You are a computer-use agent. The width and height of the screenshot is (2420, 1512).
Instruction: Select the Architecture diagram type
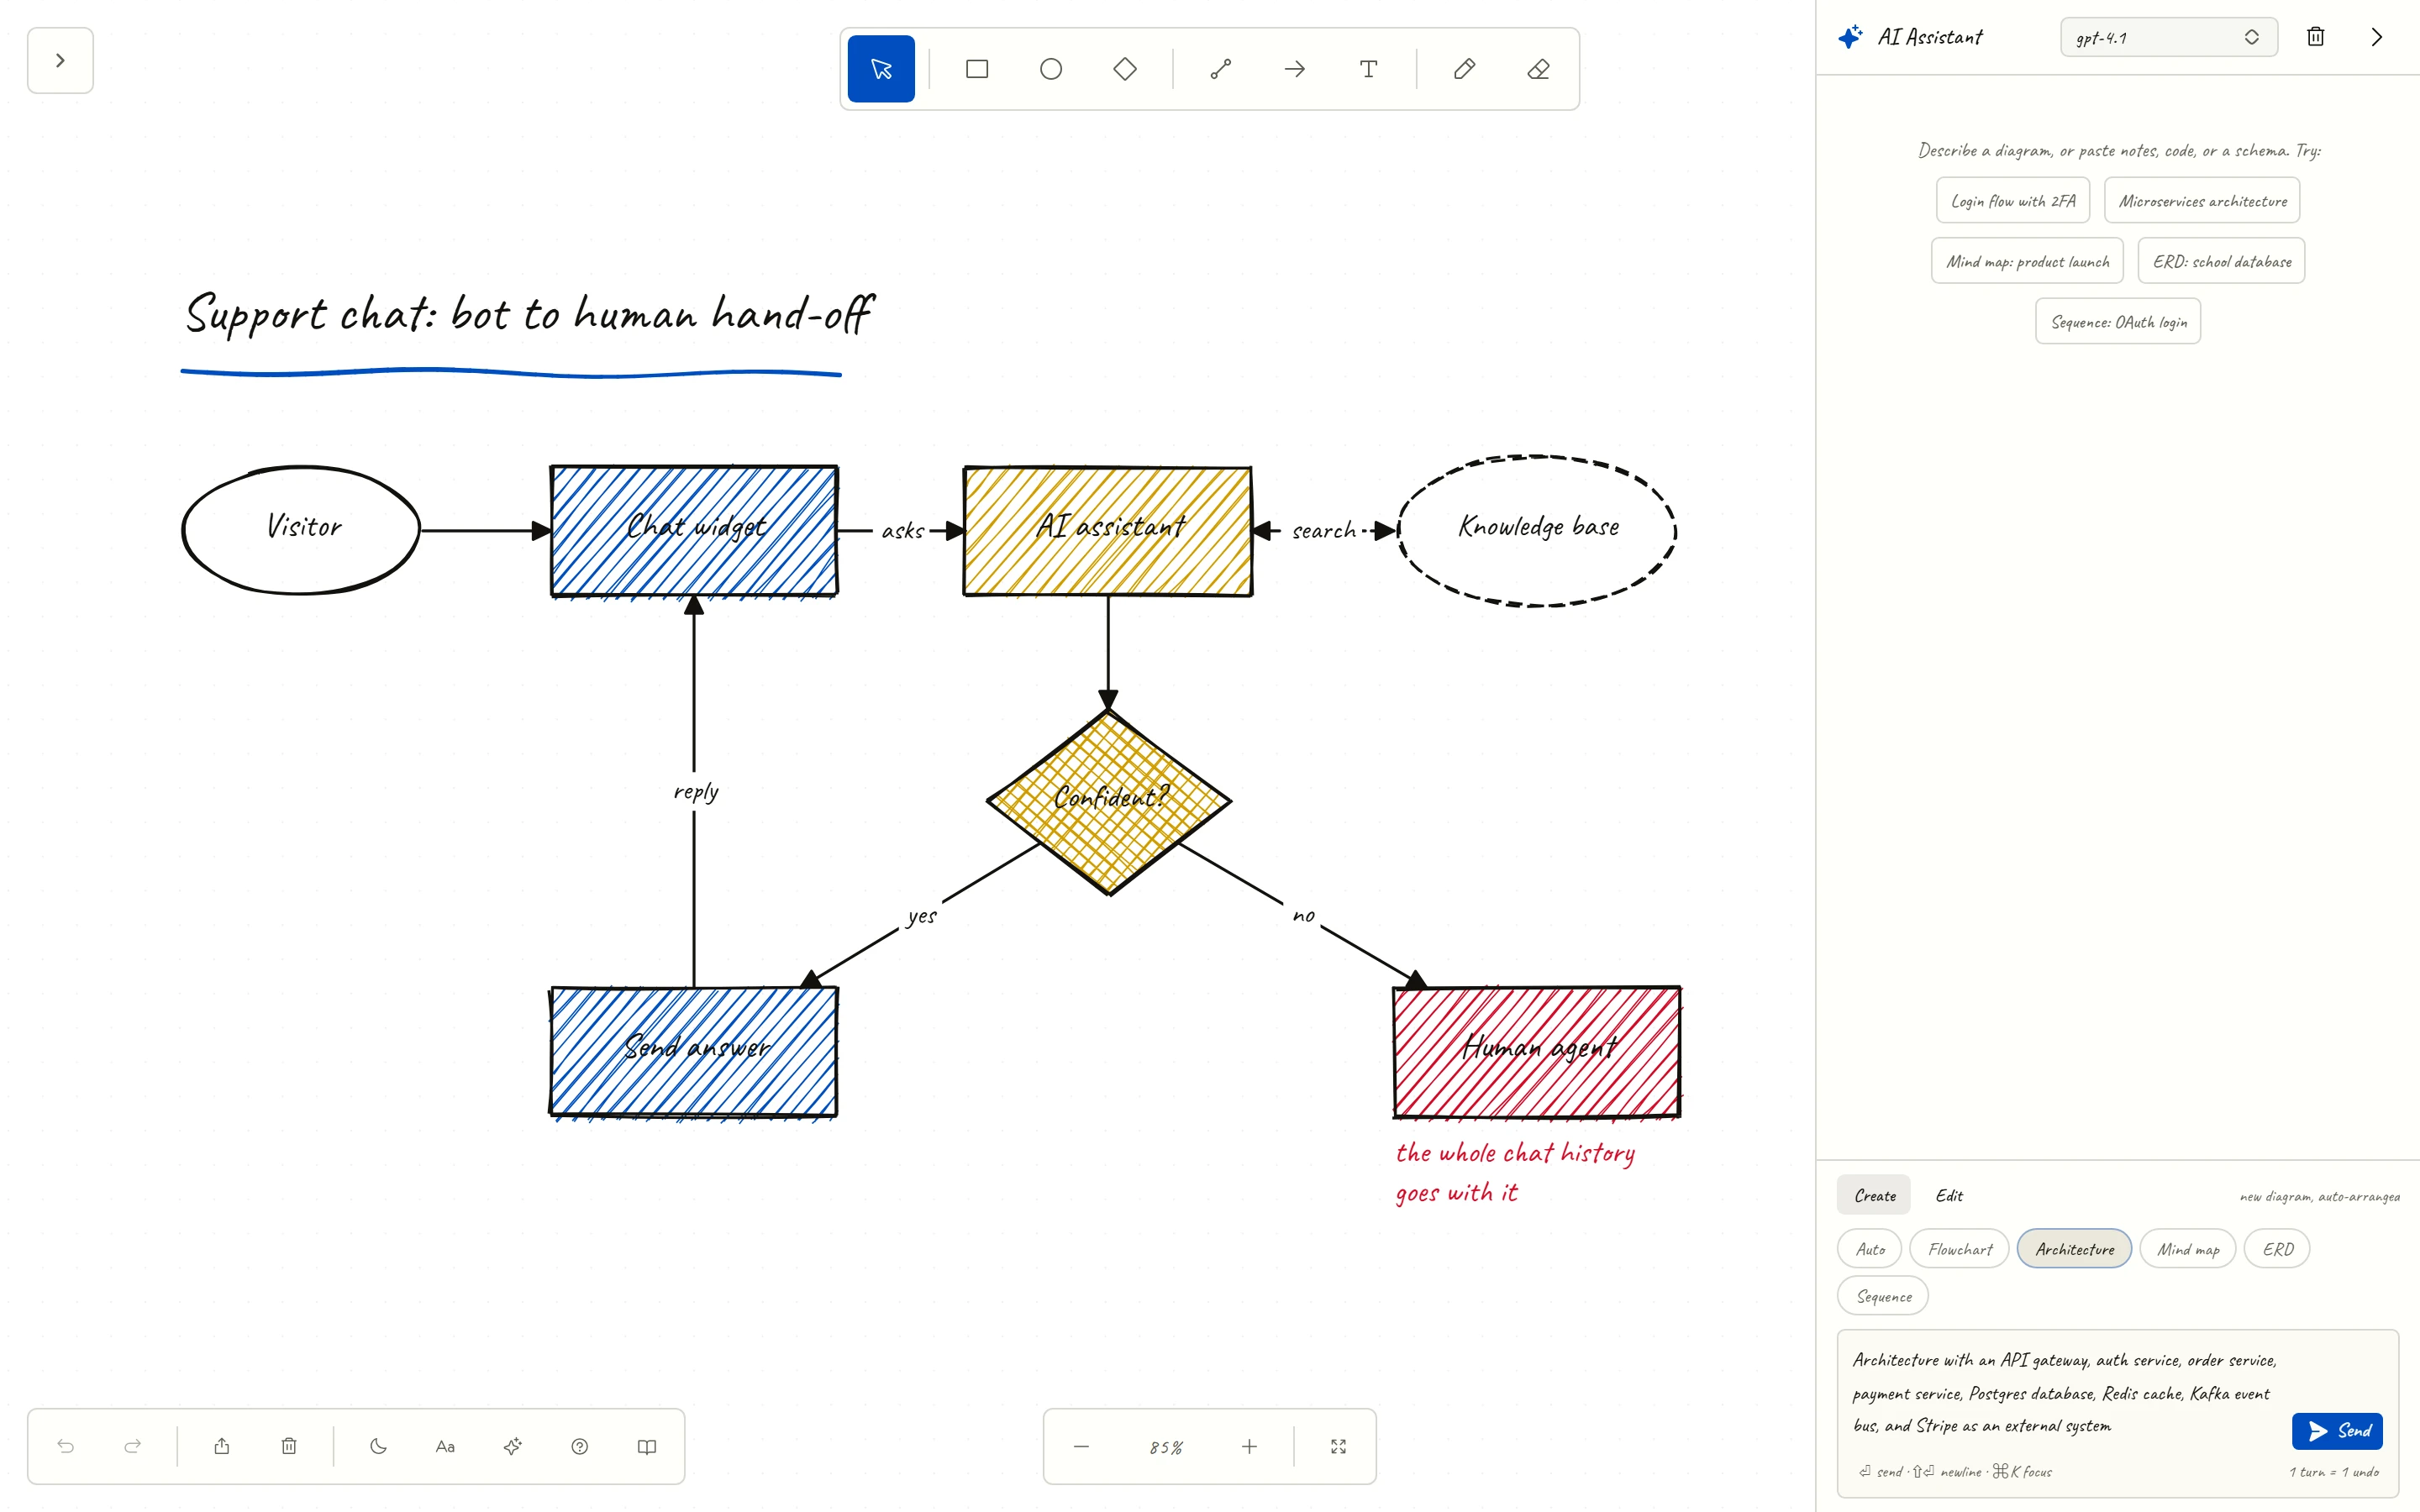(x=2075, y=1249)
